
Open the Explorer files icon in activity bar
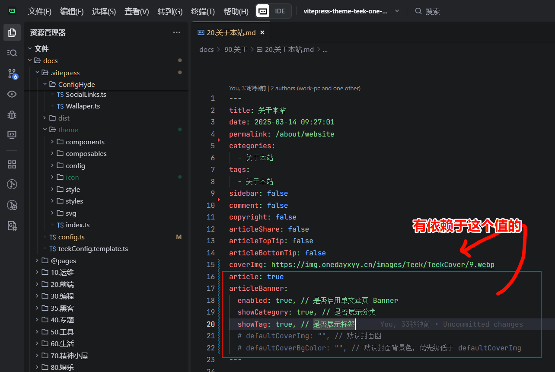click(x=12, y=33)
